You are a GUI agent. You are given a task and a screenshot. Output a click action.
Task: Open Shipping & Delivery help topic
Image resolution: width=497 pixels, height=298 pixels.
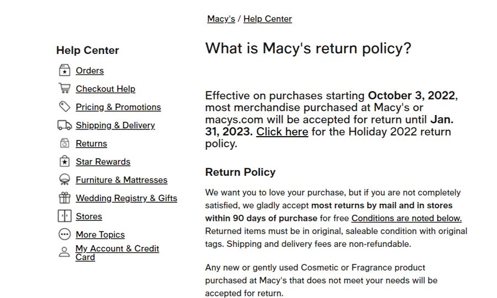point(115,126)
